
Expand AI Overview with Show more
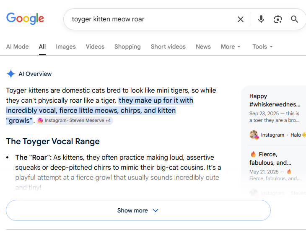click(138, 210)
